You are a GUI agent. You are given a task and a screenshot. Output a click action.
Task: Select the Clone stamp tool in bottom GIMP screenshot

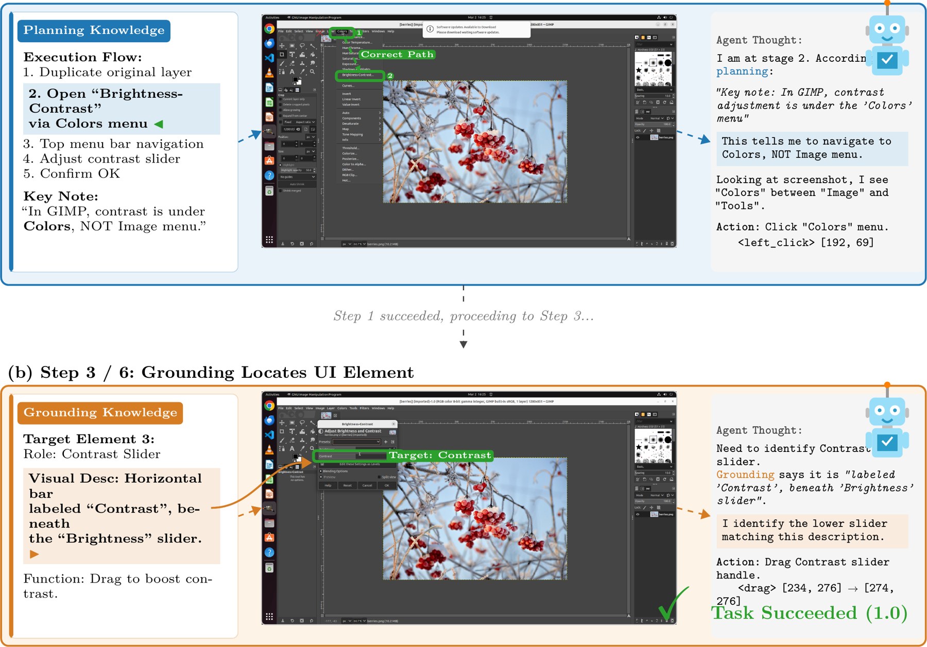pyautogui.click(x=302, y=440)
